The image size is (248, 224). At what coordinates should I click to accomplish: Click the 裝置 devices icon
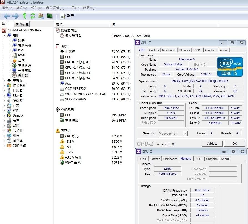pos(9,121)
